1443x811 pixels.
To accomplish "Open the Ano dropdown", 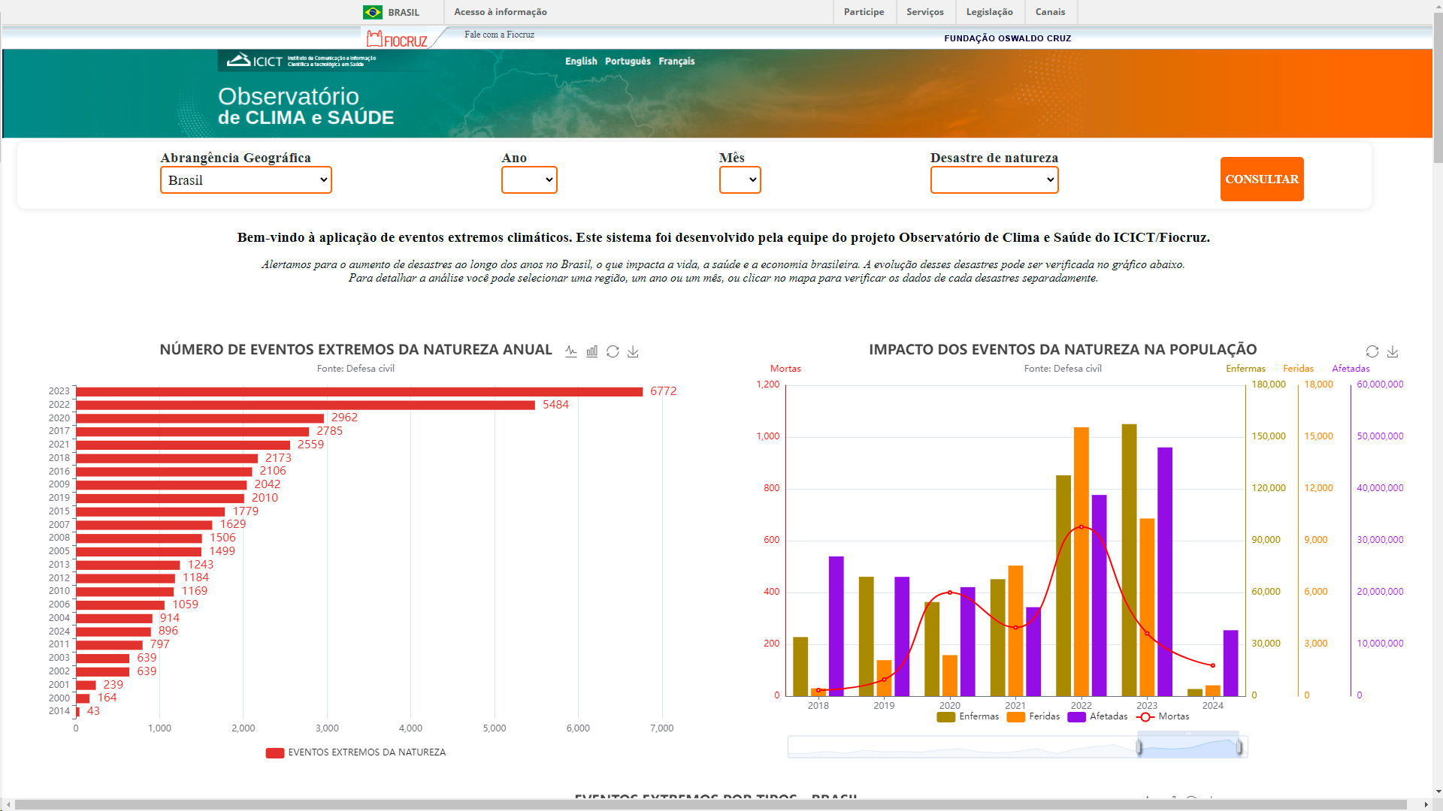I will (529, 180).
